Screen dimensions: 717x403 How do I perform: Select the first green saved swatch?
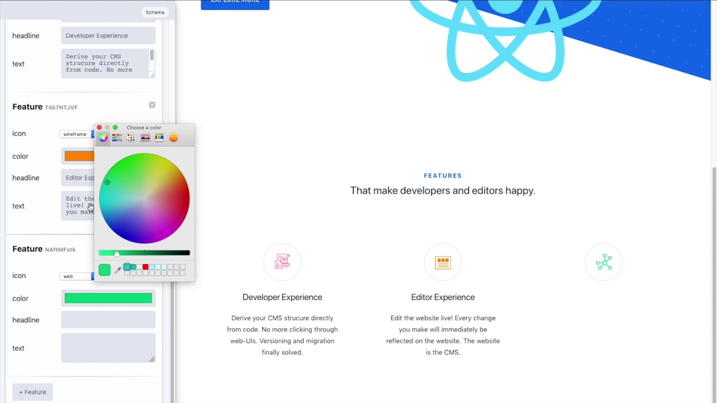pyautogui.click(x=127, y=267)
